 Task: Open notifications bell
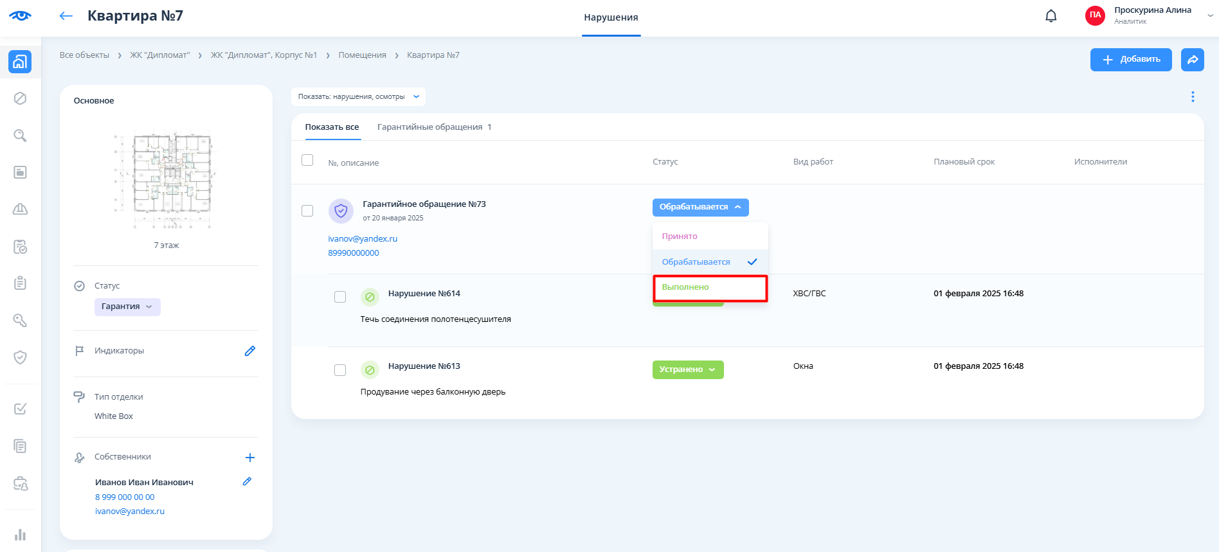pyautogui.click(x=1051, y=16)
